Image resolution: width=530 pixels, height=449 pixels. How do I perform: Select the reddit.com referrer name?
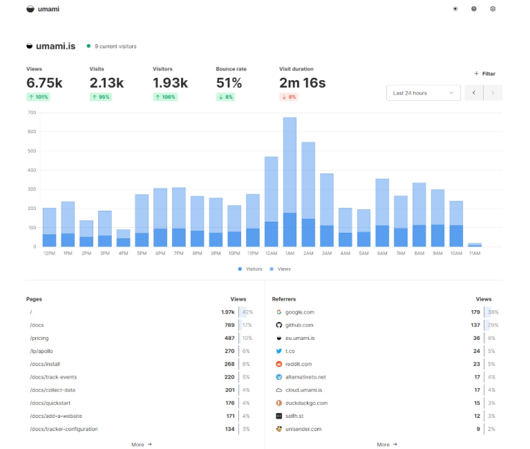299,364
